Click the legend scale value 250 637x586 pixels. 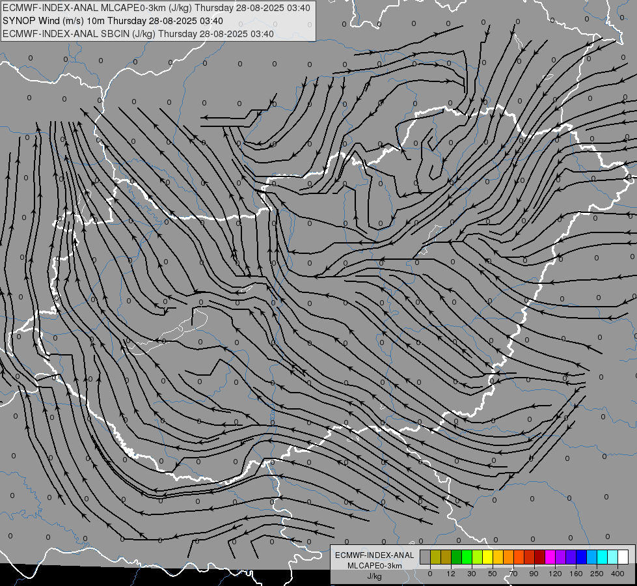click(x=597, y=574)
